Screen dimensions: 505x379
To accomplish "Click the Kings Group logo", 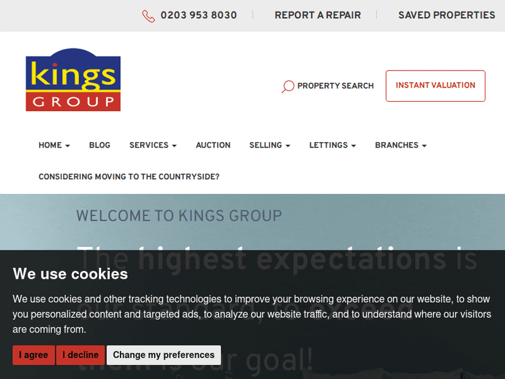I will 73,80.
